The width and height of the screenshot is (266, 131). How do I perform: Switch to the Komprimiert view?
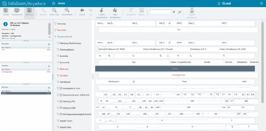click(x=17, y=12)
